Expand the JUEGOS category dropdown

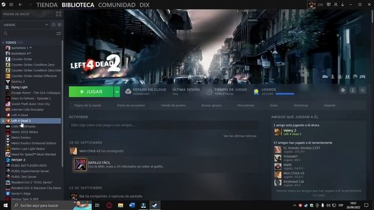(47, 24)
